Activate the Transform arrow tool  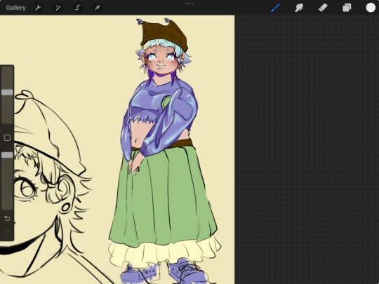[x=97, y=8]
